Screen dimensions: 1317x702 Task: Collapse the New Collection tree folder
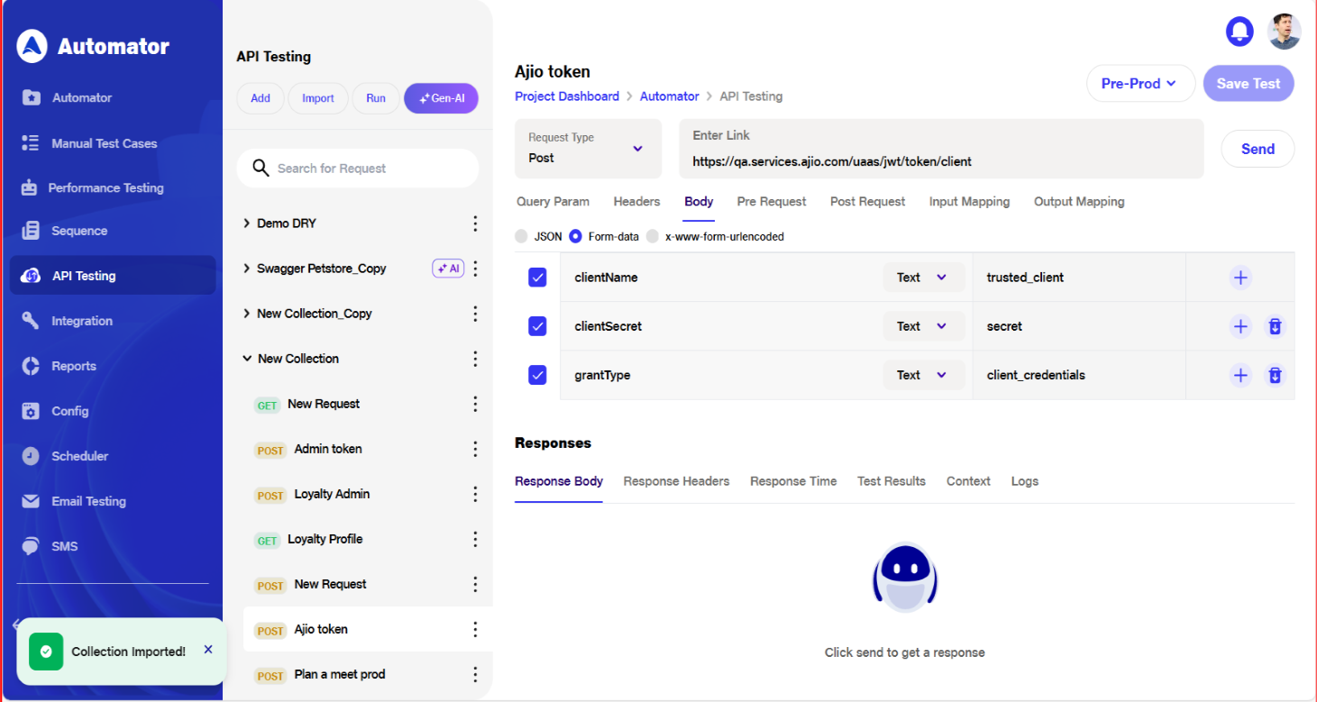click(247, 359)
